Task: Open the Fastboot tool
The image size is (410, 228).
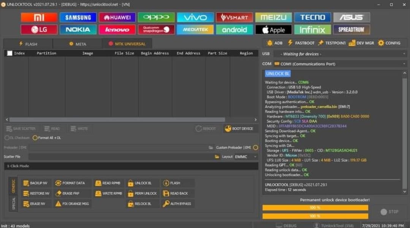Action: pyautogui.click(x=301, y=43)
